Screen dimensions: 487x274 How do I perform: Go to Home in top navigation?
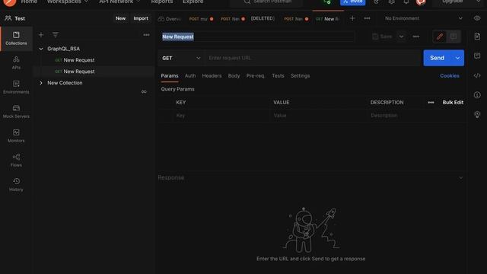[29, 2]
